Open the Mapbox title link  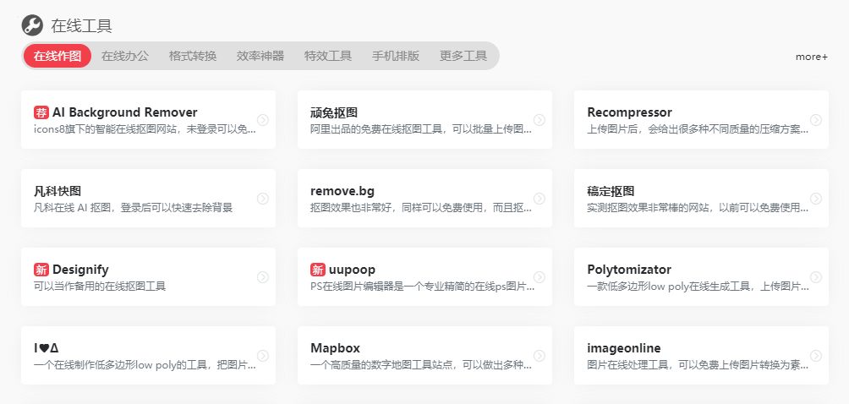coord(335,347)
